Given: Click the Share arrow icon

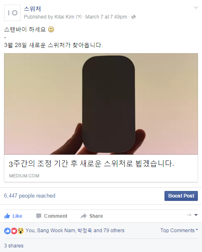Looking at the screenshot, I should point(84,216).
